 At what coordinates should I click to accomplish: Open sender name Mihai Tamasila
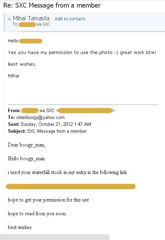pos(31,18)
